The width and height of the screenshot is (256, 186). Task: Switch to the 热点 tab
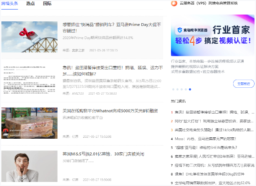[x=31, y=4]
